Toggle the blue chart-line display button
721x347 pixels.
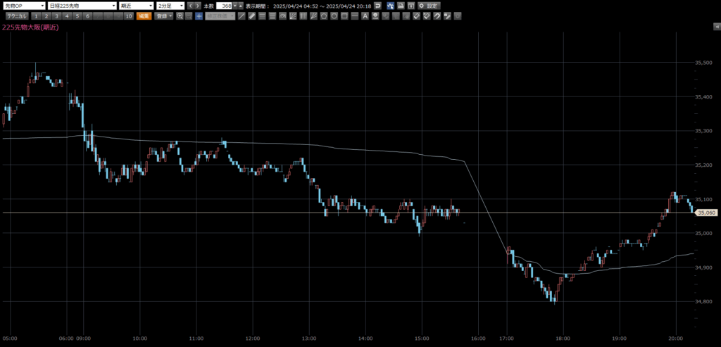[x=389, y=6]
